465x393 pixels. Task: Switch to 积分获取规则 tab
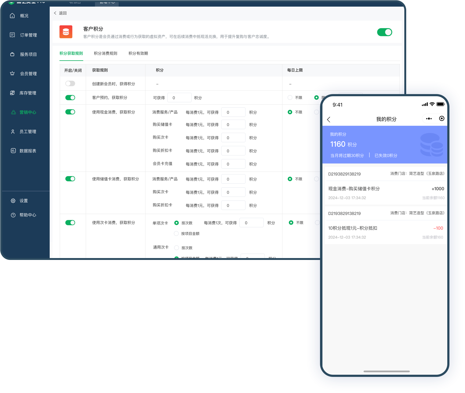71,53
